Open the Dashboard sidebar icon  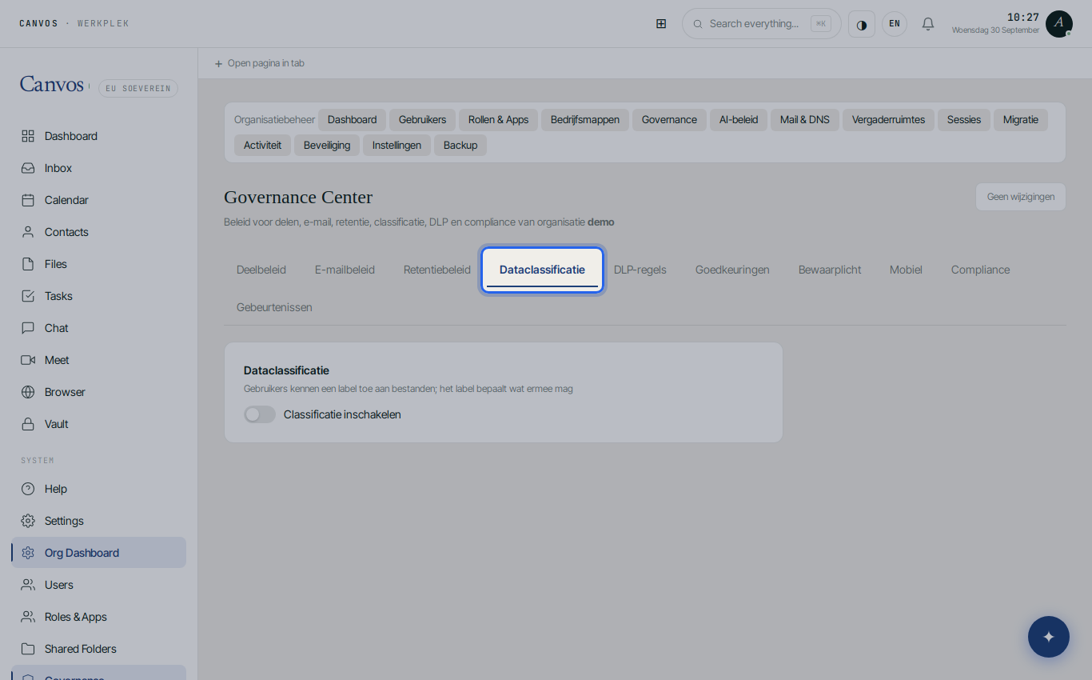(28, 136)
